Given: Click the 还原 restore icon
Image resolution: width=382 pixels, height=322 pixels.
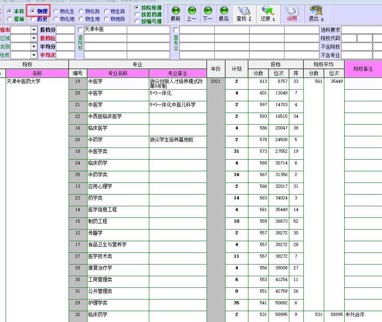Looking at the screenshot, I should [268, 11].
